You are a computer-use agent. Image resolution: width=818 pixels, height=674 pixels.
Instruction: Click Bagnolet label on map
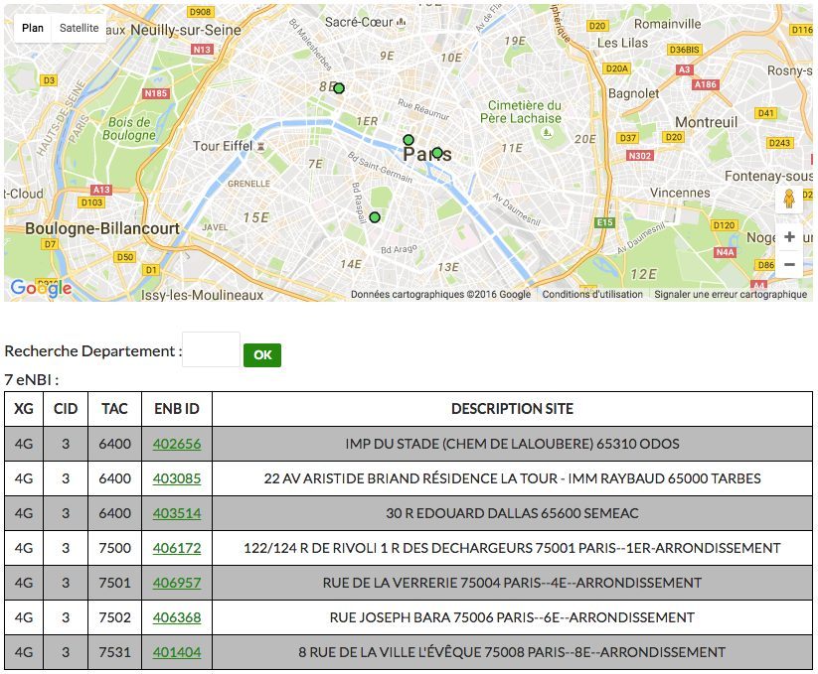[634, 93]
